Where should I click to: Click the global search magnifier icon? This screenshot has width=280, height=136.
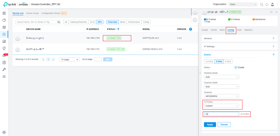(262, 5)
